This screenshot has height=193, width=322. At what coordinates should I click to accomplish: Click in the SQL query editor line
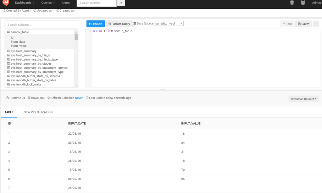113,31
